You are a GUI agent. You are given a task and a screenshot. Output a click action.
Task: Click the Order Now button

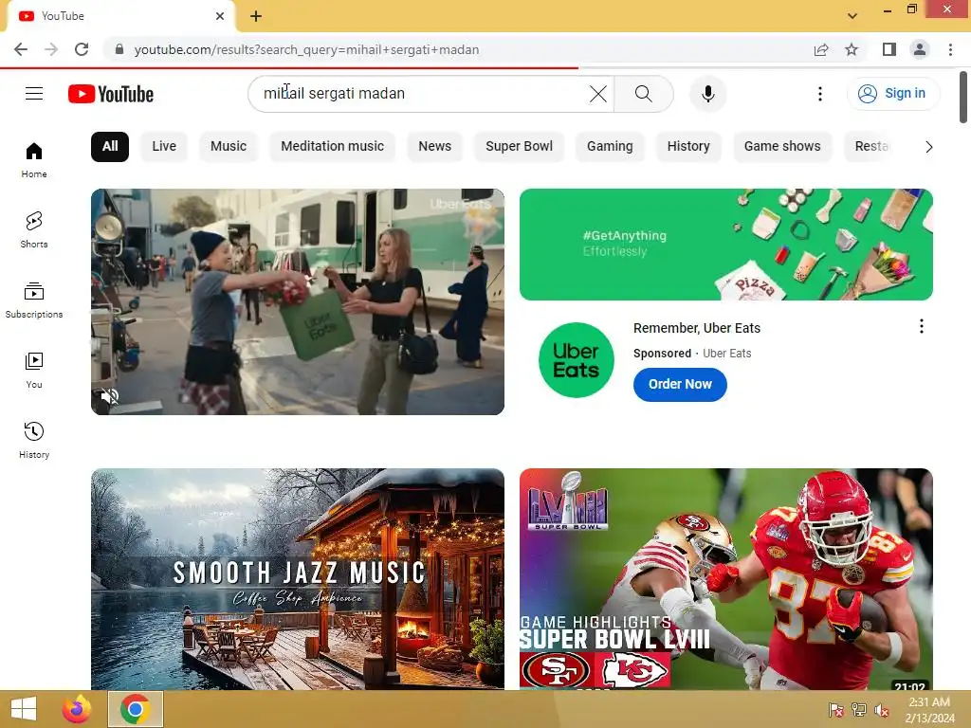point(680,385)
